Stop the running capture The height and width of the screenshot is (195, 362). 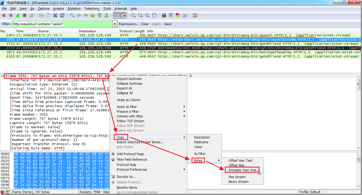25,15
